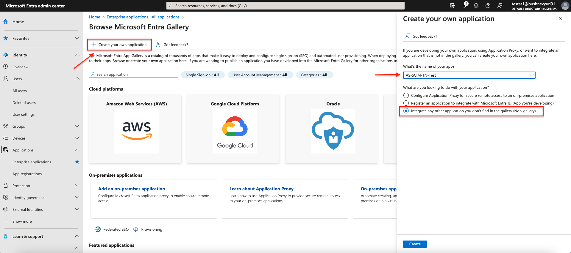Click the Users person icon

coord(6,79)
